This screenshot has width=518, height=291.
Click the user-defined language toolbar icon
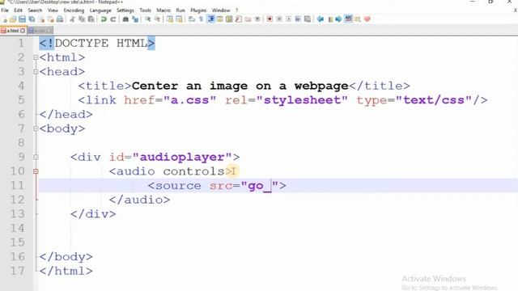219,19
